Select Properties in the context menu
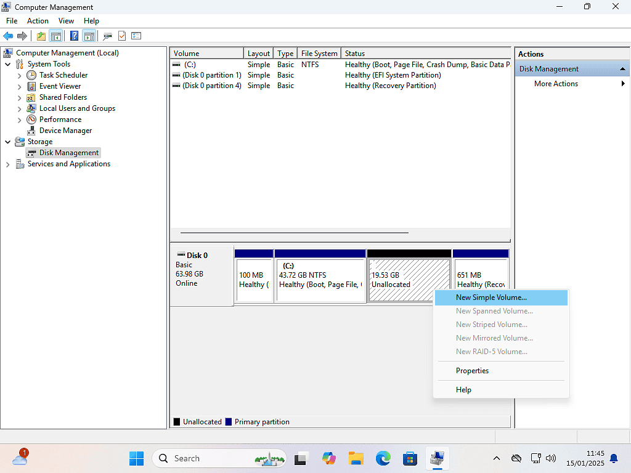This screenshot has height=473, width=631. tap(472, 371)
